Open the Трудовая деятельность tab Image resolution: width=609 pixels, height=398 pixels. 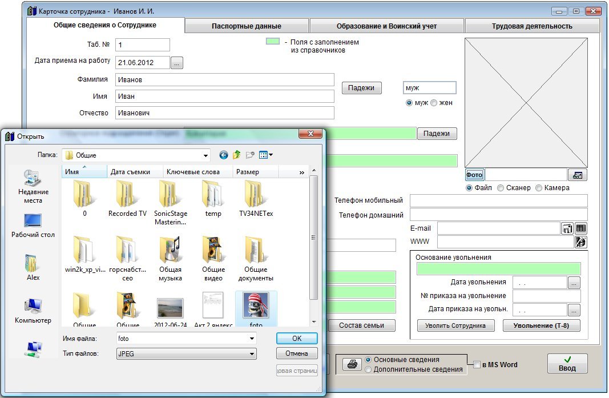coord(531,26)
